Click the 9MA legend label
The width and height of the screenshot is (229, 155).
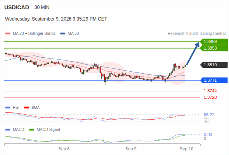[x=36, y=108]
